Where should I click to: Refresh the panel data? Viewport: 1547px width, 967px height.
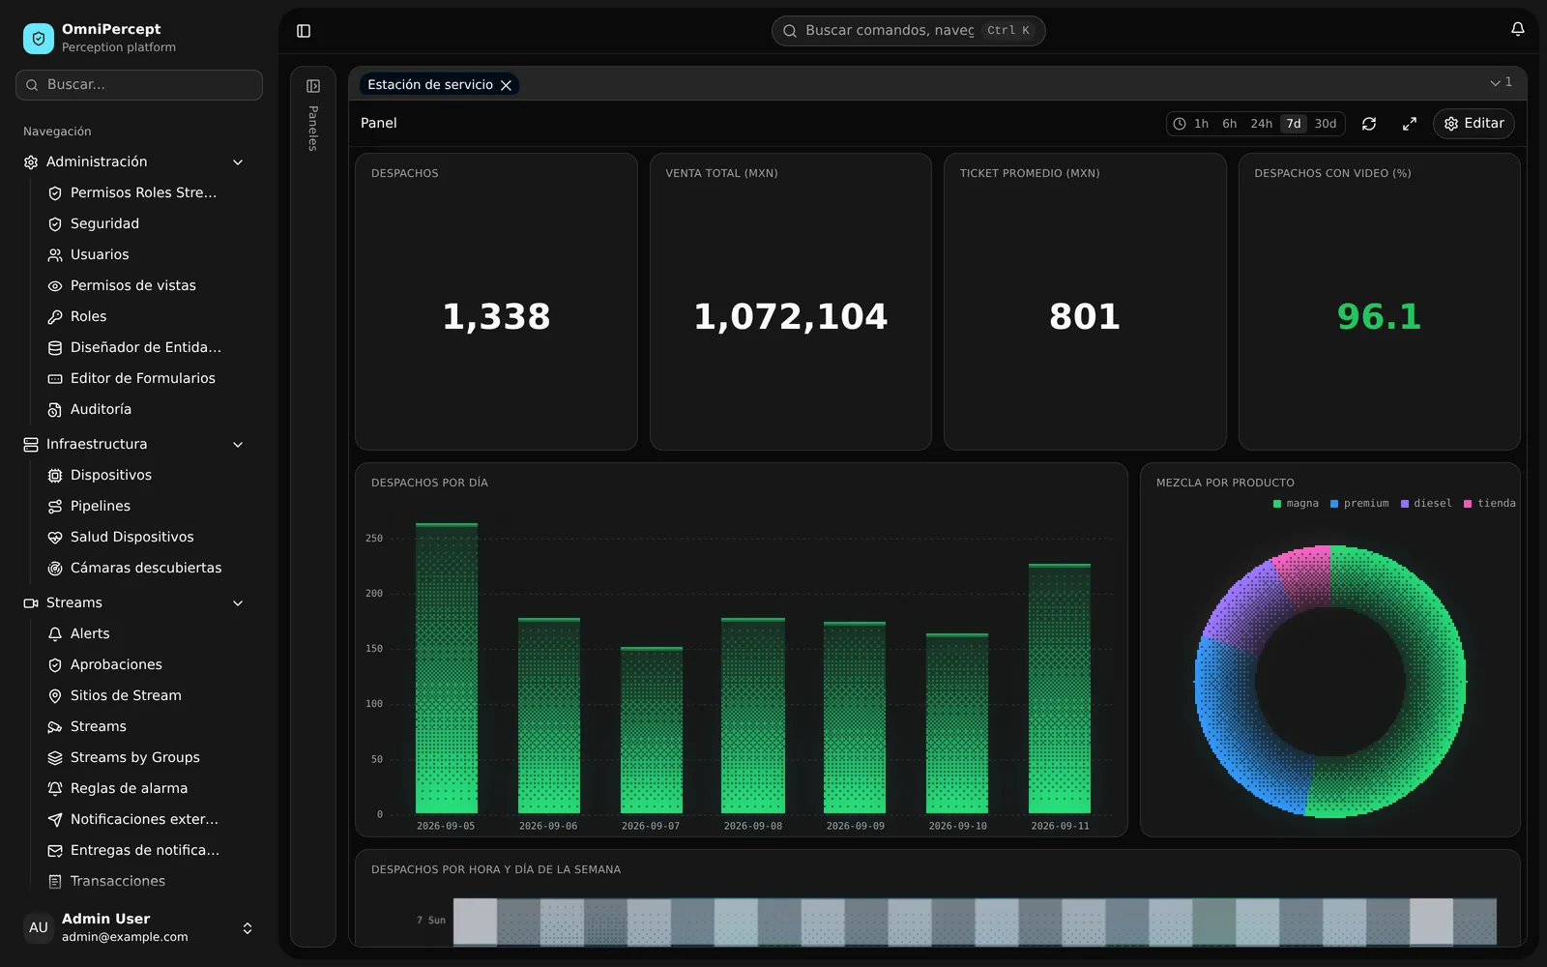1369,124
